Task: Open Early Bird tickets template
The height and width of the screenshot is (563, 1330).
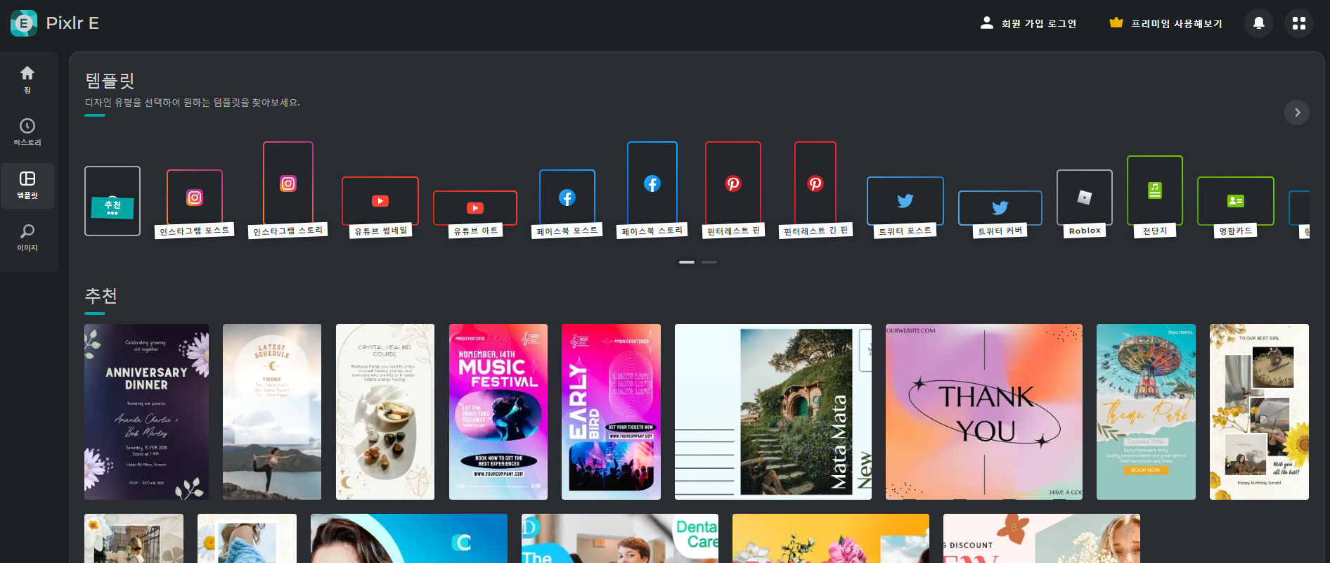Action: pyautogui.click(x=611, y=412)
